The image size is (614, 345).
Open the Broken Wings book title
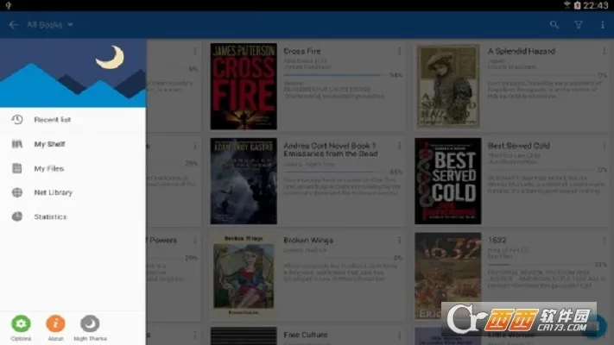308,241
